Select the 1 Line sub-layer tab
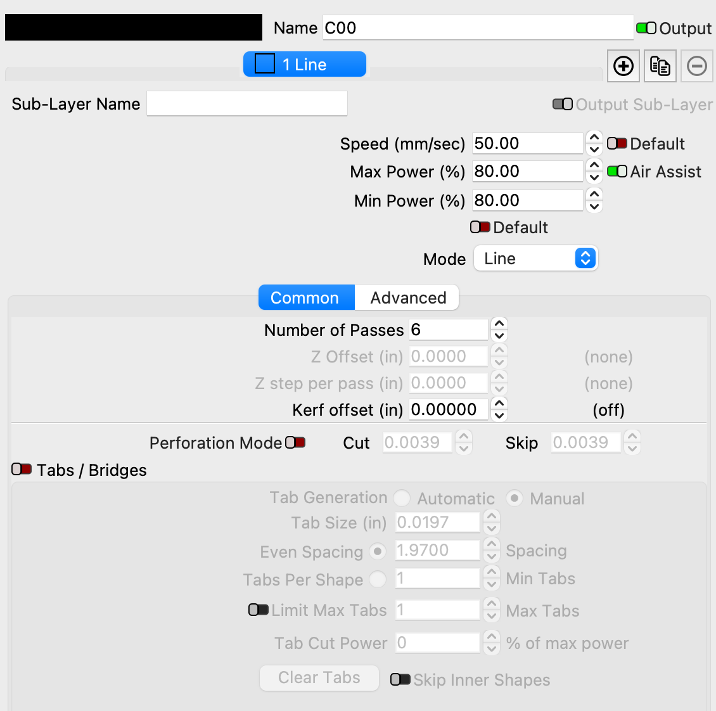The image size is (716, 711). [x=305, y=65]
